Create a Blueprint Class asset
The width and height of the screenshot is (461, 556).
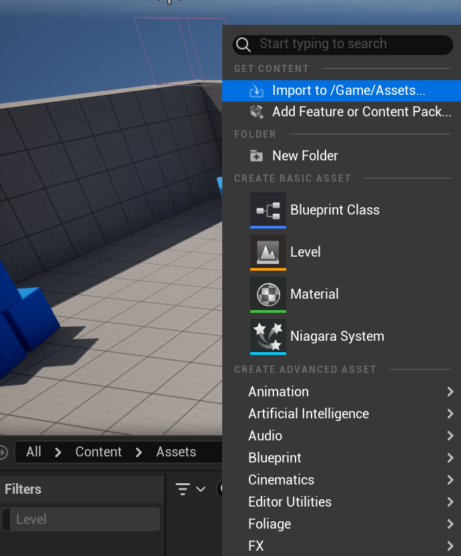(342, 211)
